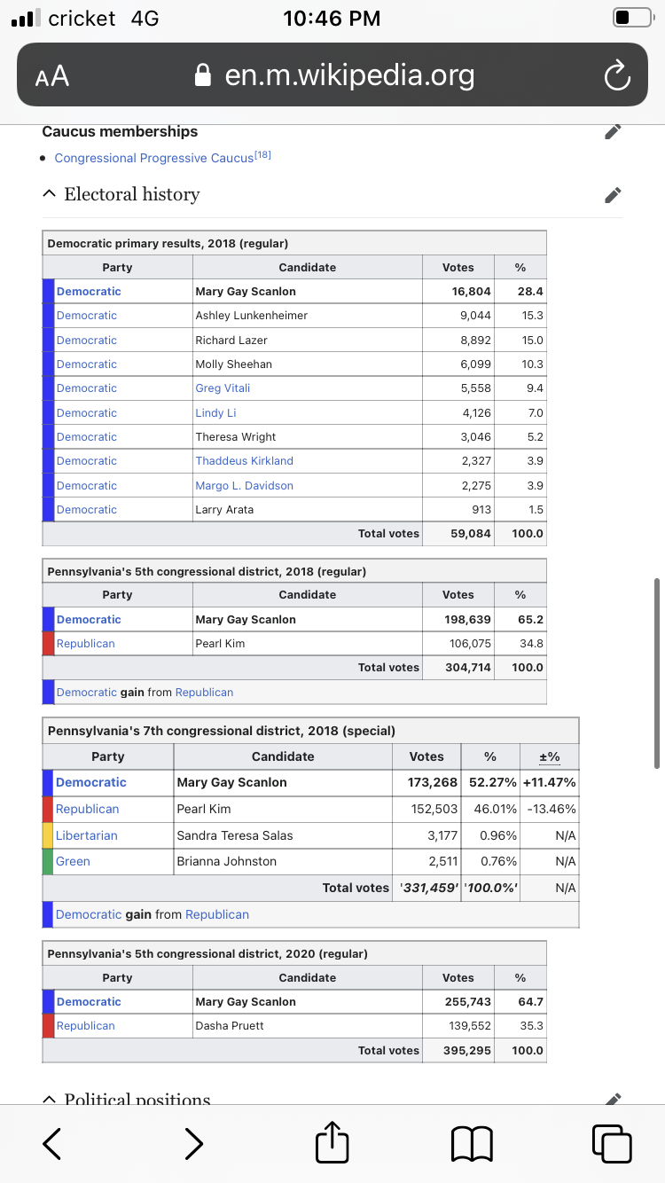Open Margo L. Davidson candidate link
665x1183 pixels.
click(244, 486)
